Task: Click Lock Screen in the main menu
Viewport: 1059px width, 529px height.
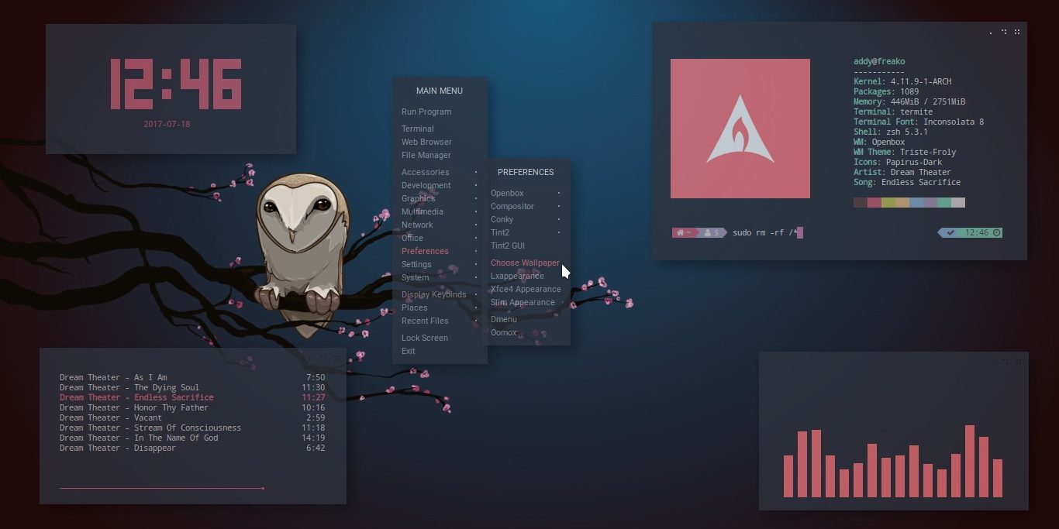Action: point(425,338)
